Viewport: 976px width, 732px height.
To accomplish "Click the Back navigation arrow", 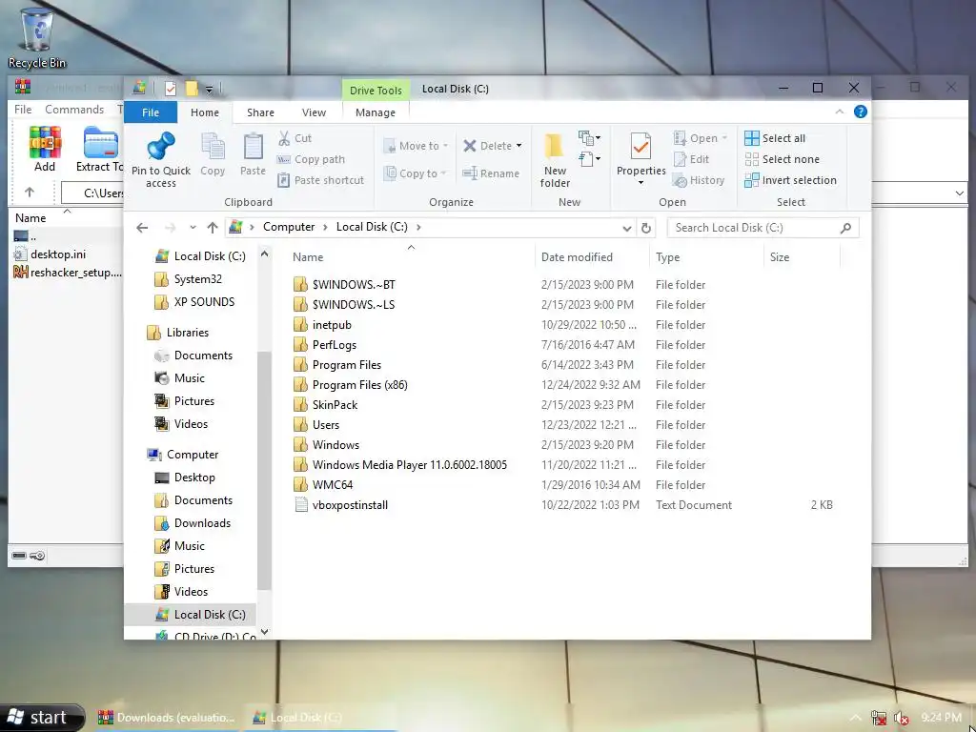I will tap(142, 228).
